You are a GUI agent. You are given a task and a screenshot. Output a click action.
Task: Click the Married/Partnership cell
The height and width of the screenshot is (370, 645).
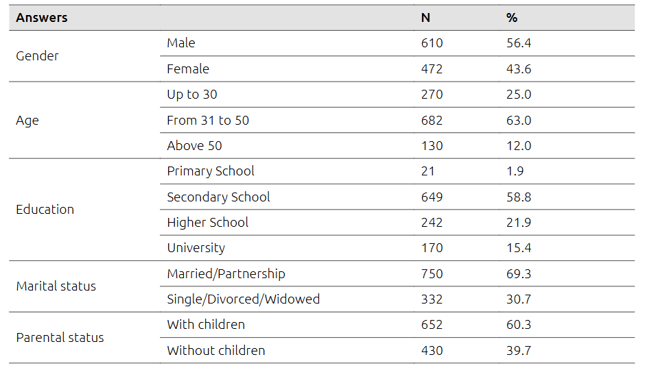point(226,274)
